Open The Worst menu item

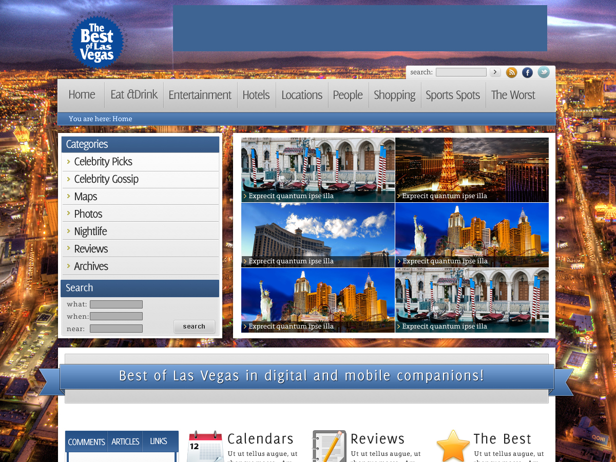[x=513, y=95]
